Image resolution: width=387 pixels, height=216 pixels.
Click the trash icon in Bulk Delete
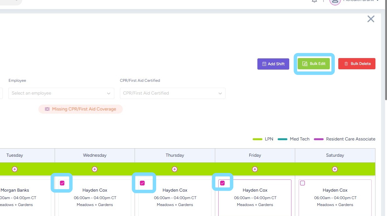pyautogui.click(x=346, y=64)
